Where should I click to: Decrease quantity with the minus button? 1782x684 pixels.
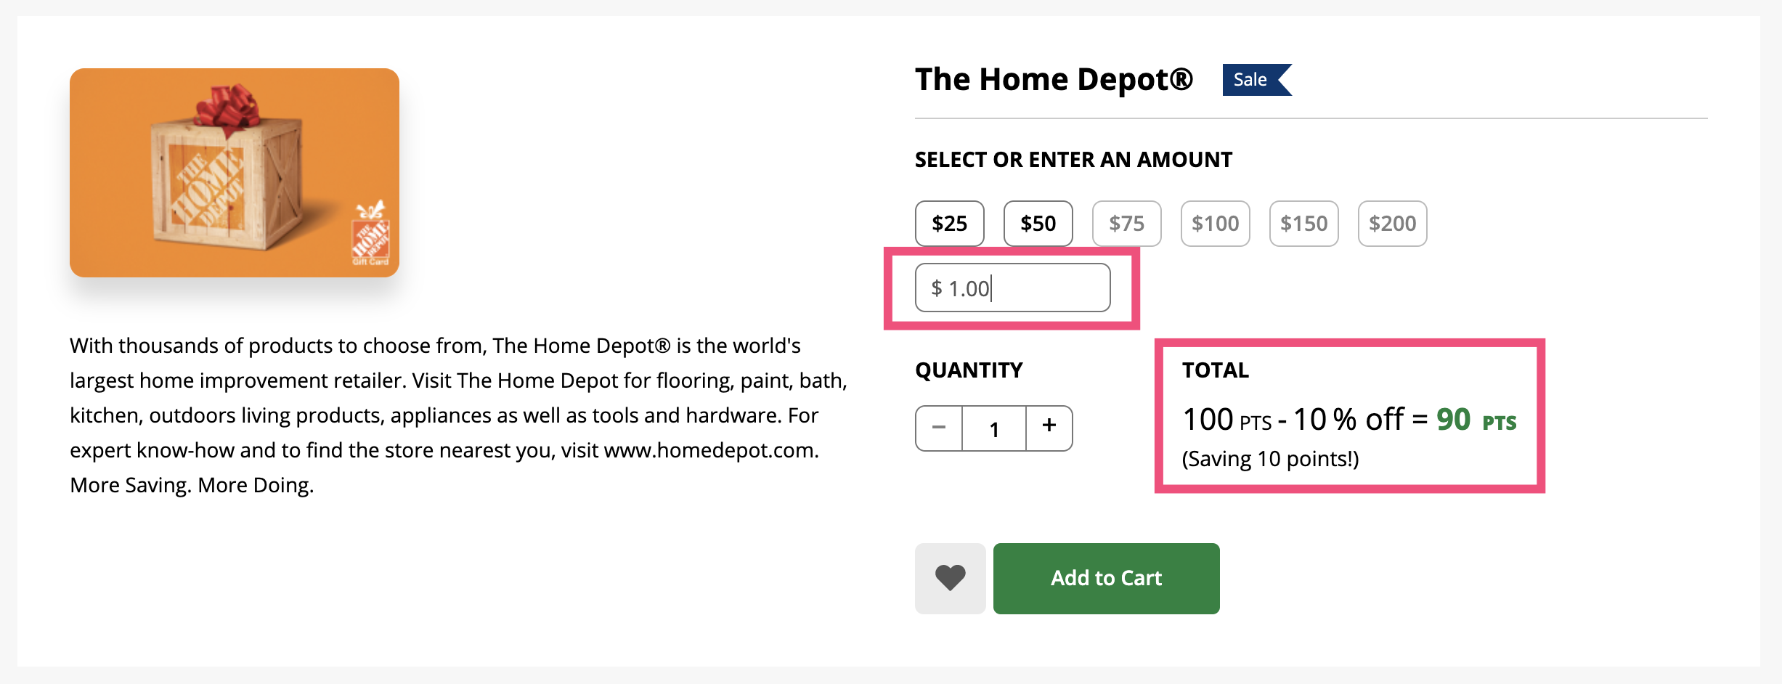[939, 428]
